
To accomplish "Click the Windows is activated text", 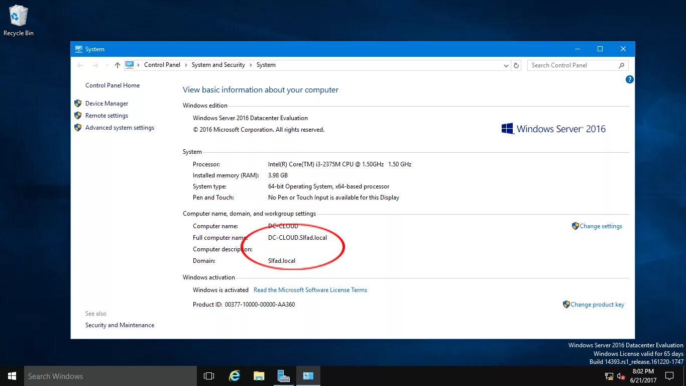I will tap(220, 290).
